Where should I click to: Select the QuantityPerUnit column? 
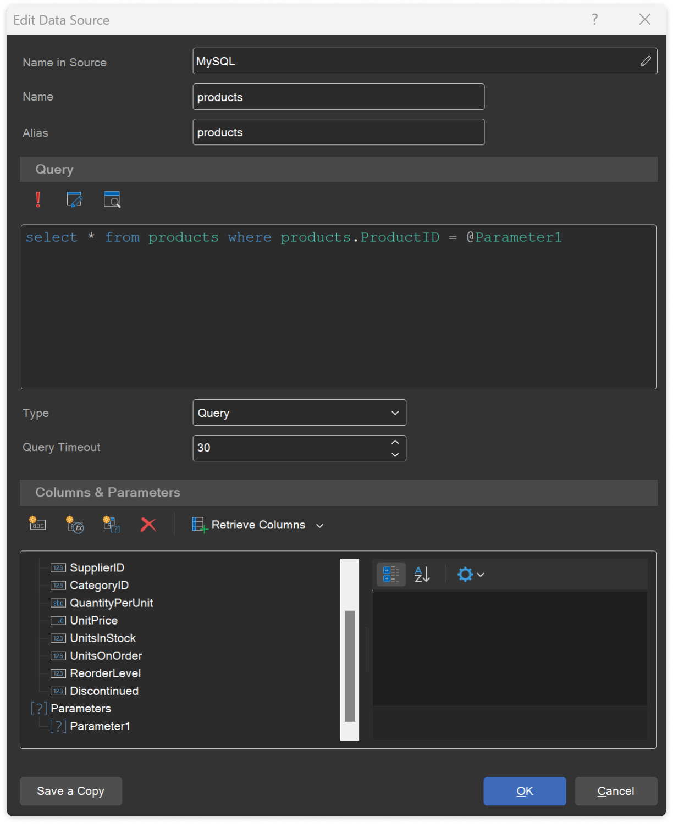pyautogui.click(x=102, y=603)
